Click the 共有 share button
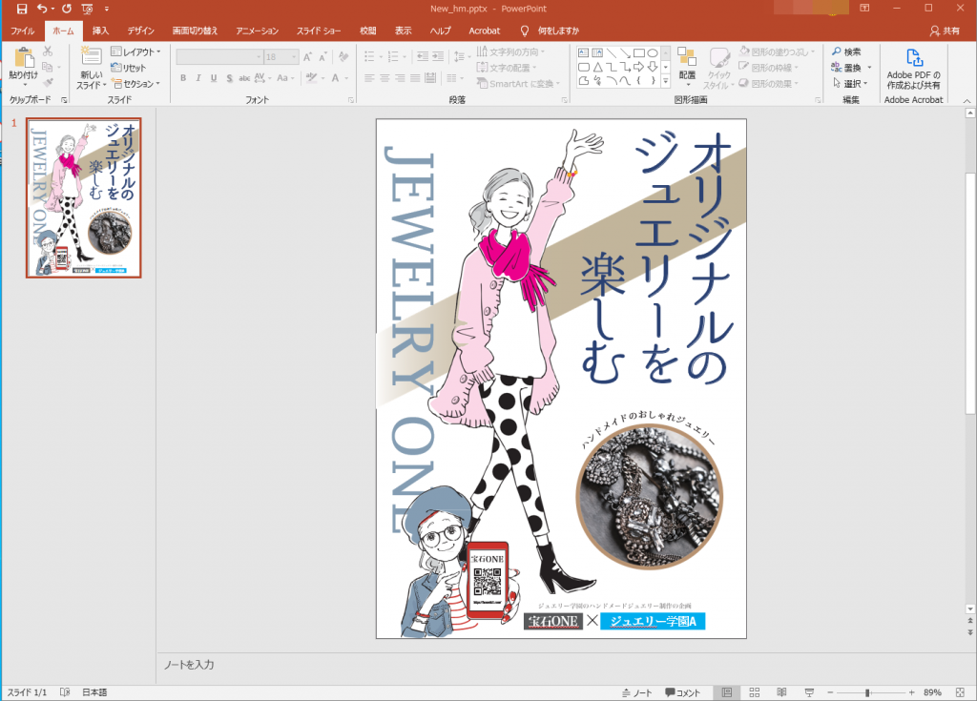The image size is (977, 701). pos(945,31)
